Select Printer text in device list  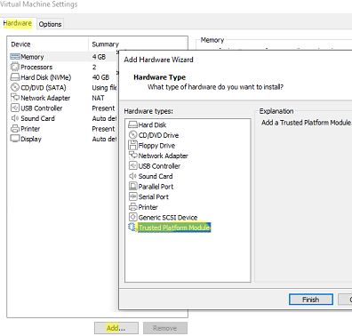pyautogui.click(x=30, y=129)
